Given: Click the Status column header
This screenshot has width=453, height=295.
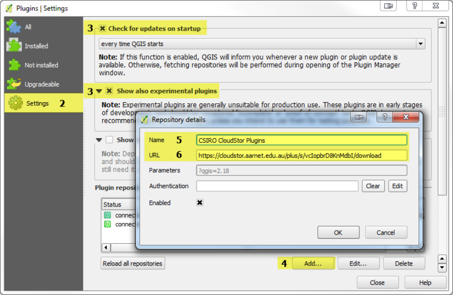Looking at the screenshot, I should tap(119, 205).
